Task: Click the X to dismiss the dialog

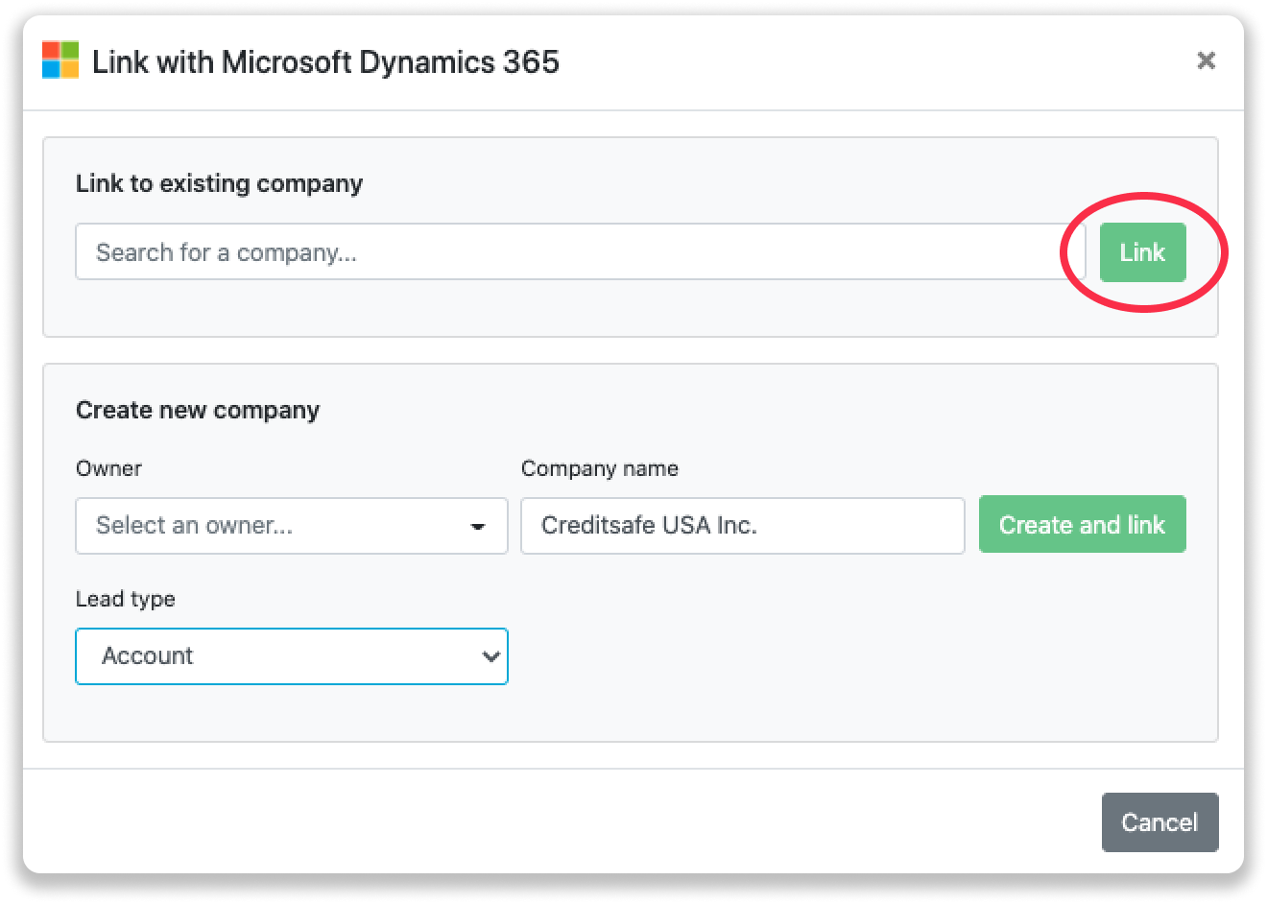Action: 1207,60
